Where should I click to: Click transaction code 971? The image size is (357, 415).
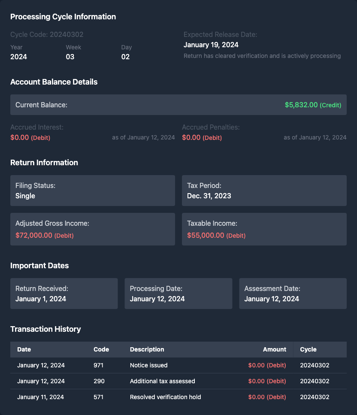[x=99, y=365]
